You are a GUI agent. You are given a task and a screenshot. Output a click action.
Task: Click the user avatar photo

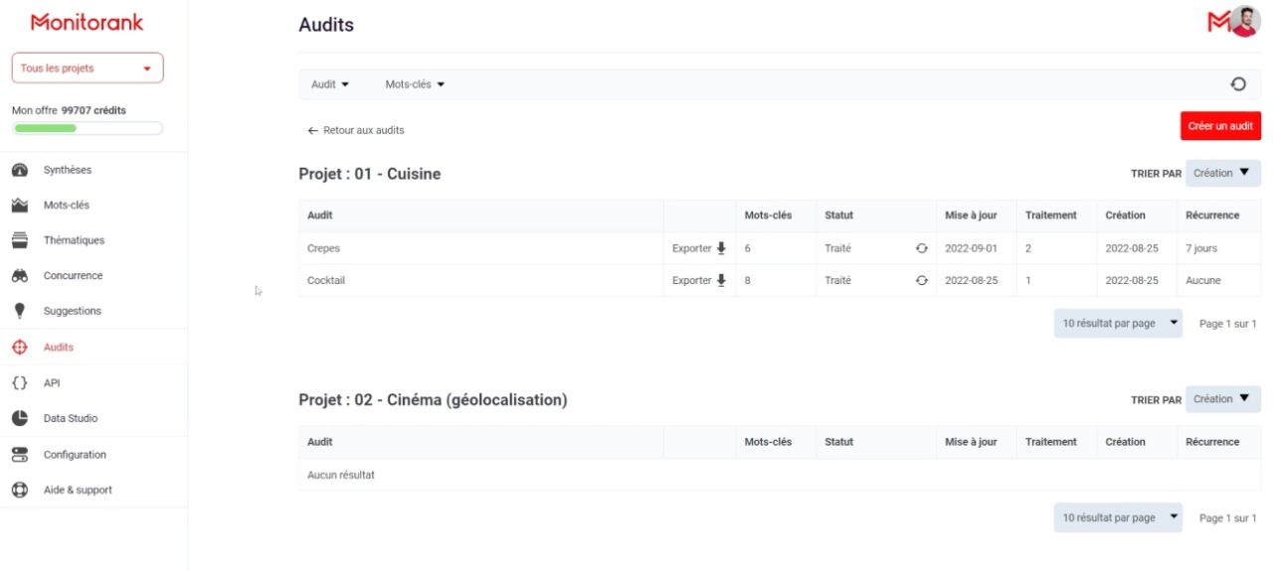tap(1245, 22)
